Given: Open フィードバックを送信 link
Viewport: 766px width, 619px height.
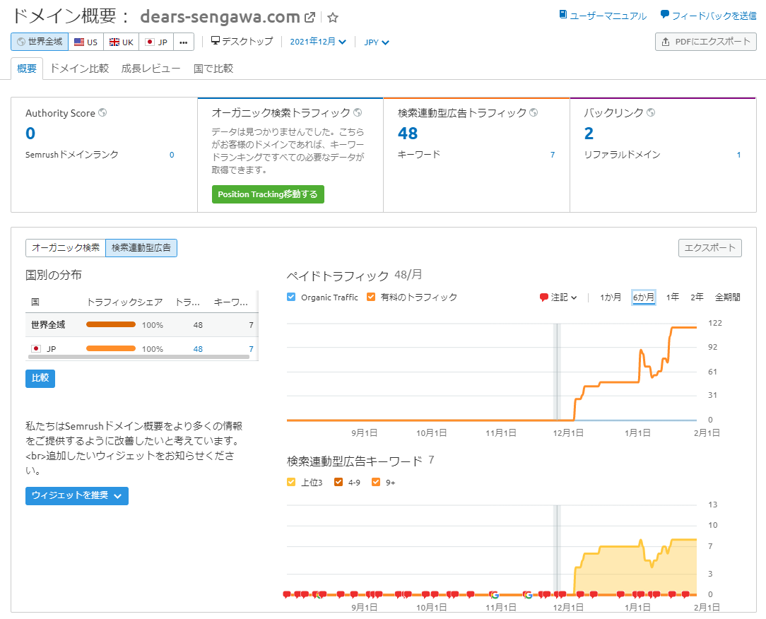Looking at the screenshot, I should [x=714, y=16].
